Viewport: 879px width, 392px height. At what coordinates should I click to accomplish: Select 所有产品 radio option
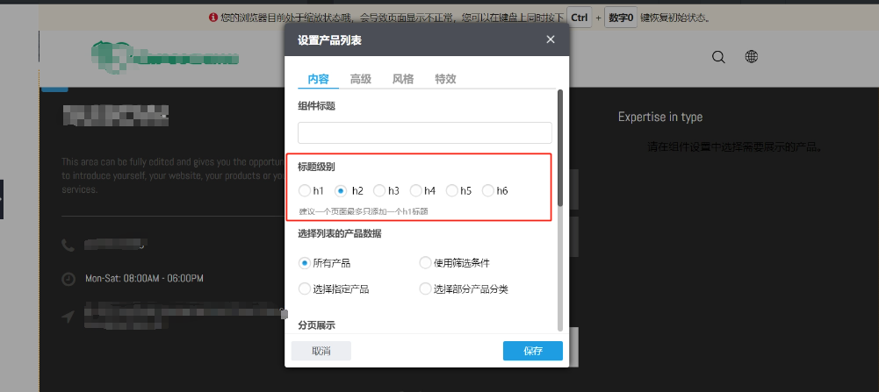pyautogui.click(x=305, y=262)
